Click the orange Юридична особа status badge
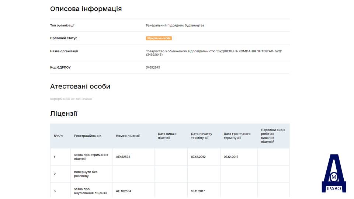 tap(159, 38)
